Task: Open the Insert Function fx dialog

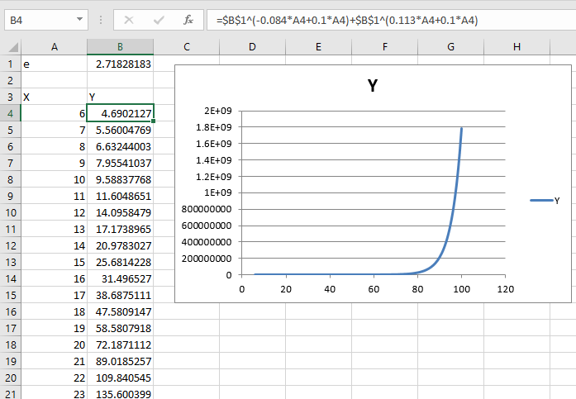Action: (x=188, y=20)
